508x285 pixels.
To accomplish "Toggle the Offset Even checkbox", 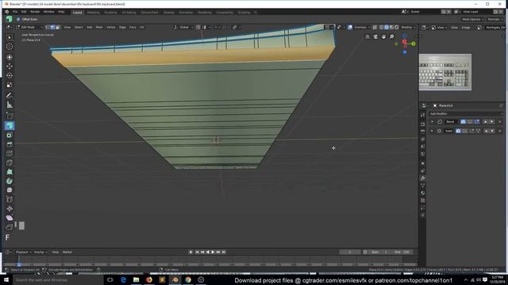I will pos(18,19).
